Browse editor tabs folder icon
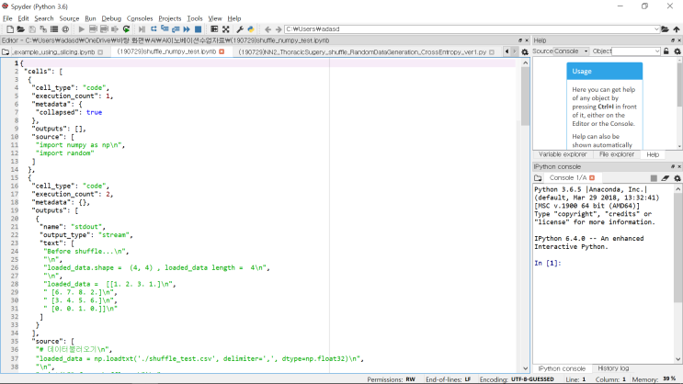 coord(6,51)
